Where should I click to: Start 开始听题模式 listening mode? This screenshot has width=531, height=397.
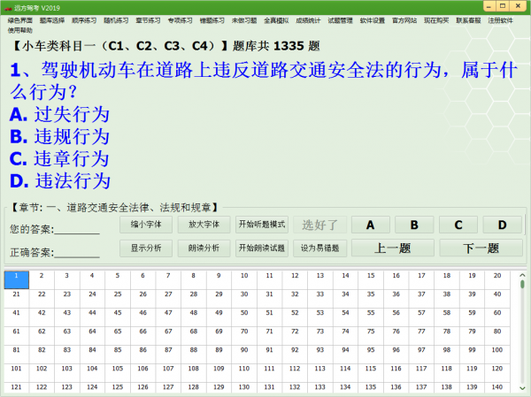[x=262, y=225]
